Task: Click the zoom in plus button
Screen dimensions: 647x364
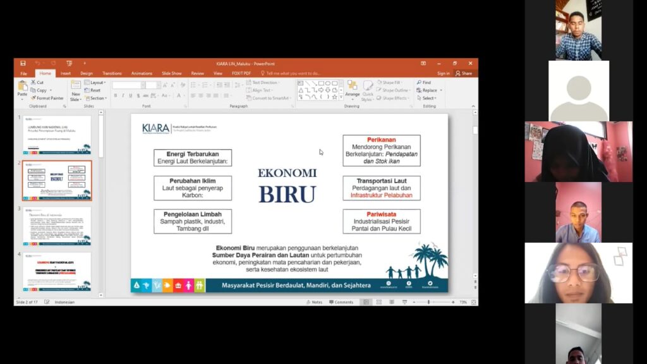Action: pos(453,302)
